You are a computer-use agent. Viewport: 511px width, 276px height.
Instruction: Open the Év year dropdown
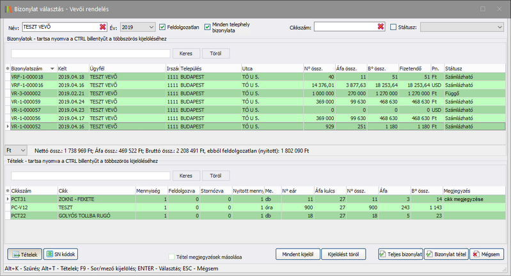point(151,27)
